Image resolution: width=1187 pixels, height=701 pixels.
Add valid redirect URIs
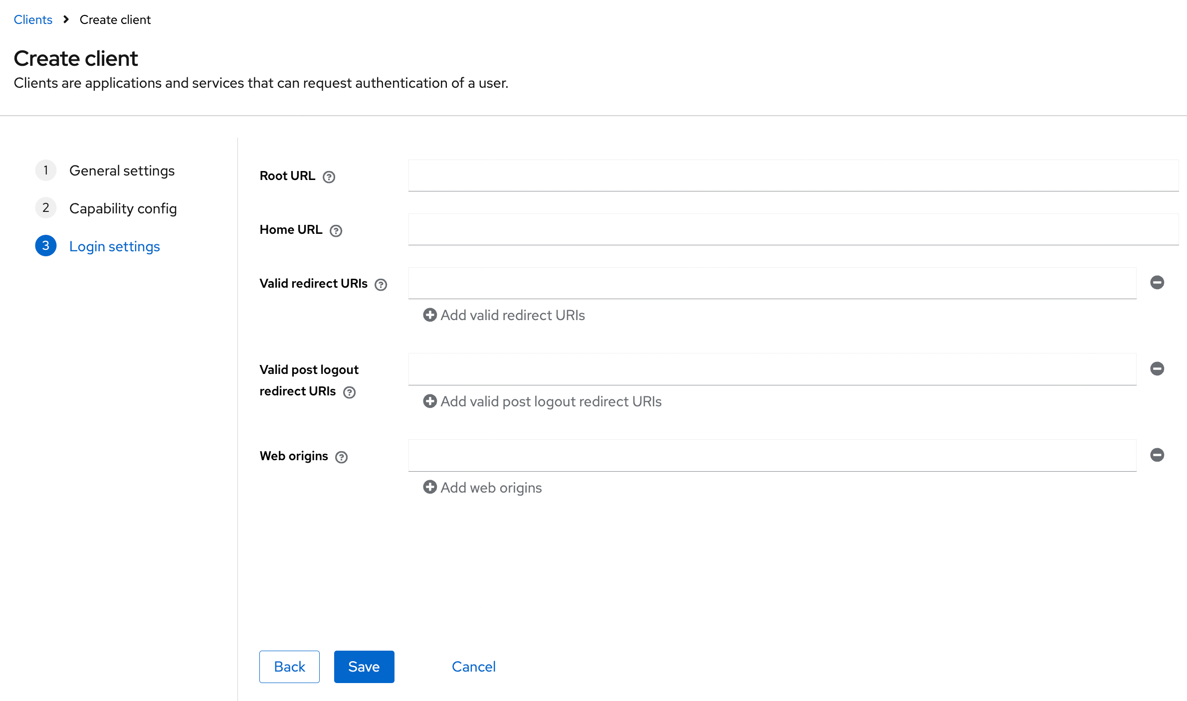point(504,315)
